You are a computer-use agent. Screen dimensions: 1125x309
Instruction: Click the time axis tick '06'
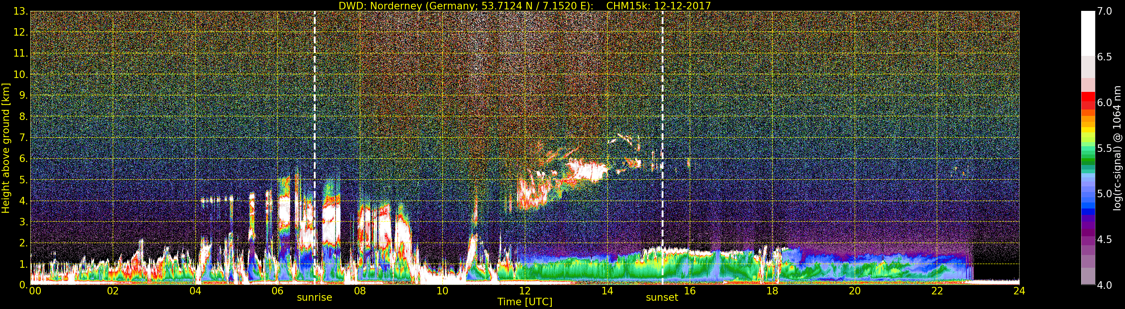coord(277,291)
